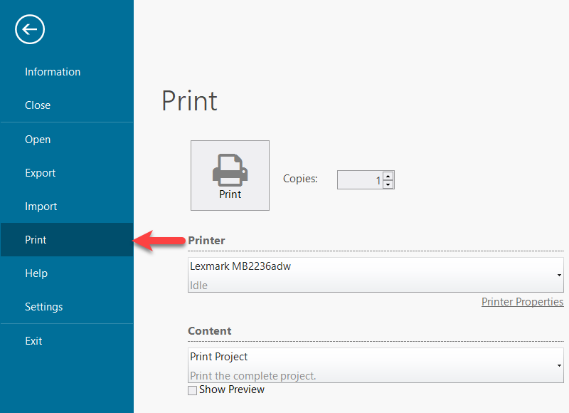
Task: Click the back arrow circle icon
Action: pyautogui.click(x=29, y=30)
